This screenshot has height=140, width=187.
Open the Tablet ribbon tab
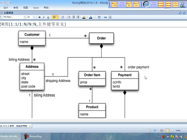click(x=36, y=8)
